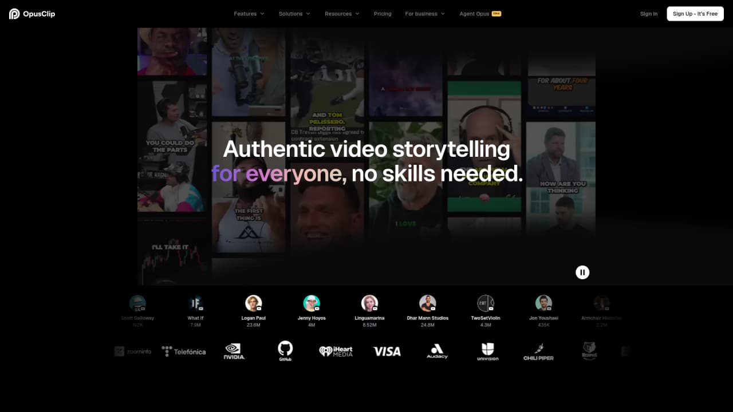Click the "Authentic video storytelling" headline

pos(366,149)
